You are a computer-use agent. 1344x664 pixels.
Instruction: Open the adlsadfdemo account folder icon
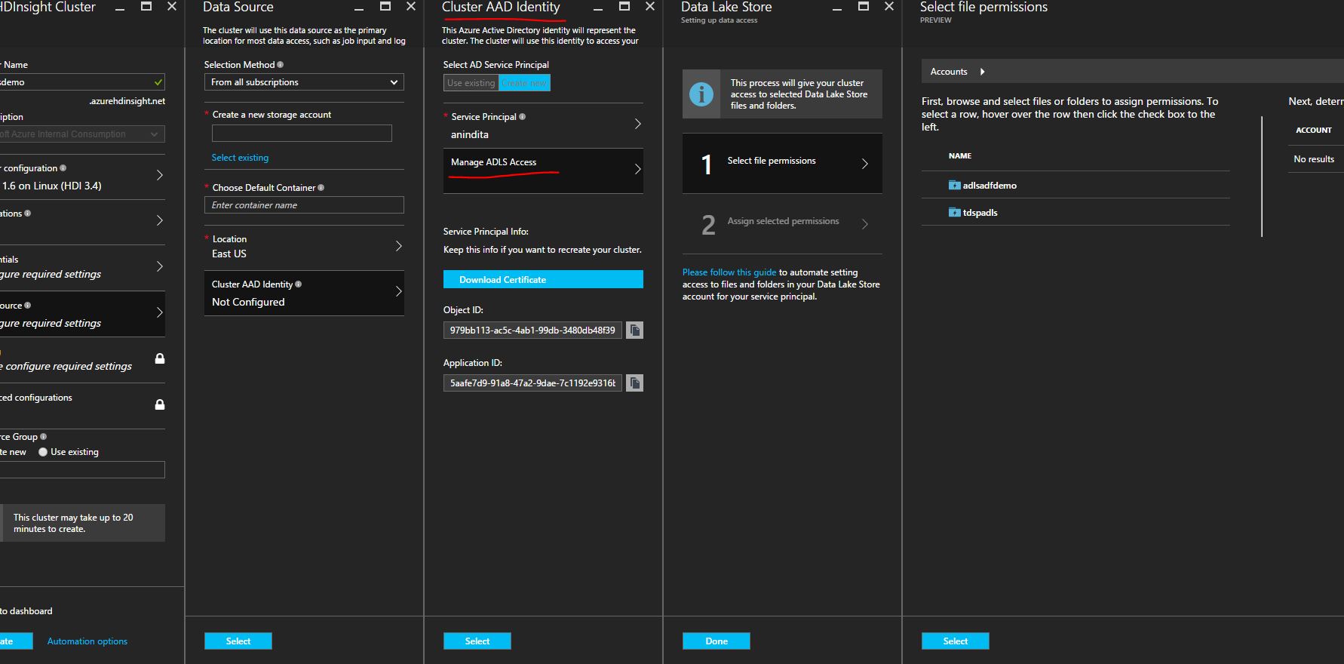click(x=954, y=185)
